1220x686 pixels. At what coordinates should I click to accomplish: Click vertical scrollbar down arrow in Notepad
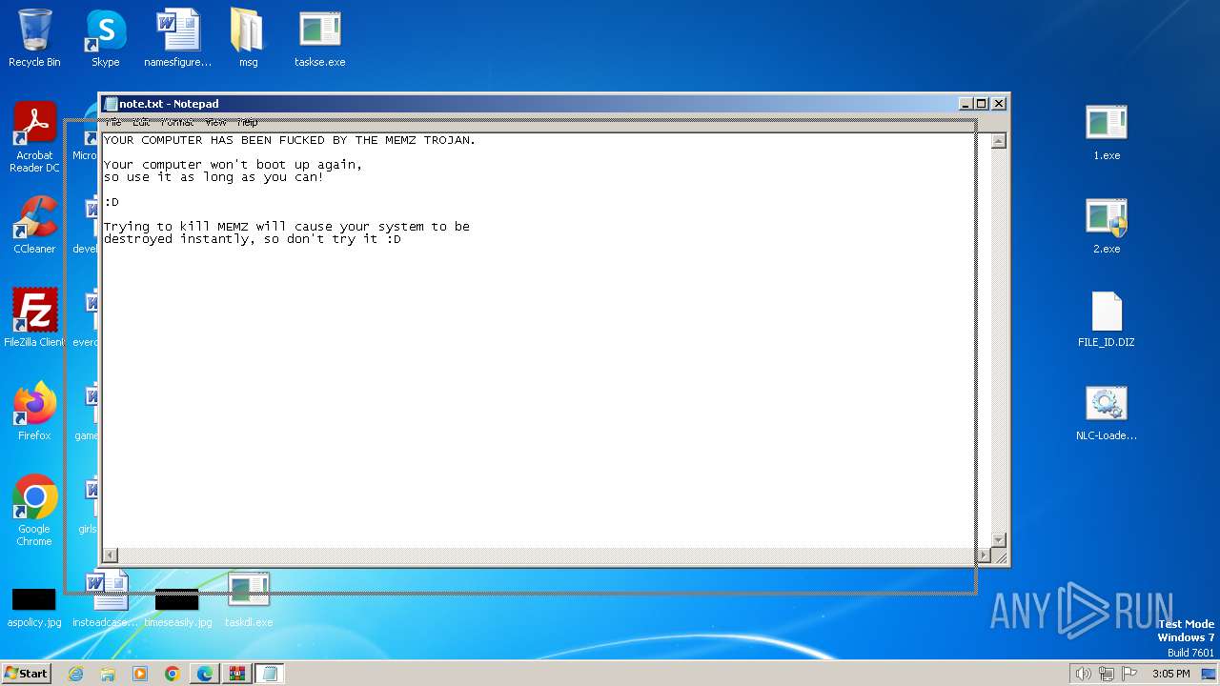click(x=998, y=540)
